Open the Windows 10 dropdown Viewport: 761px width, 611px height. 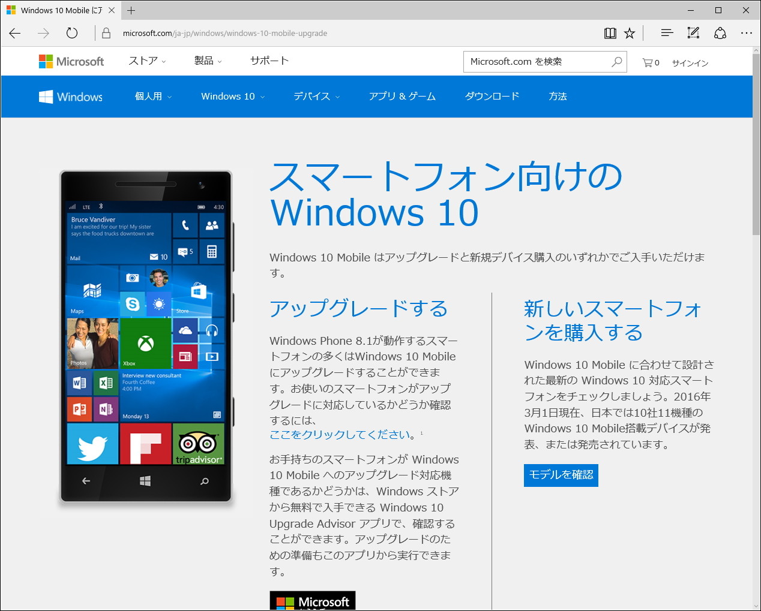point(232,96)
